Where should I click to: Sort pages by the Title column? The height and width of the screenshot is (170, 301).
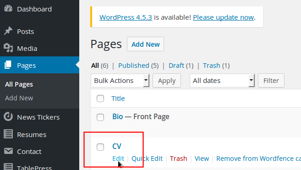point(118,99)
